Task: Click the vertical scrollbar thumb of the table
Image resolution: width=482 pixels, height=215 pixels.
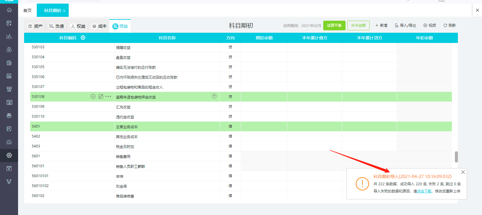Action: 456,157
